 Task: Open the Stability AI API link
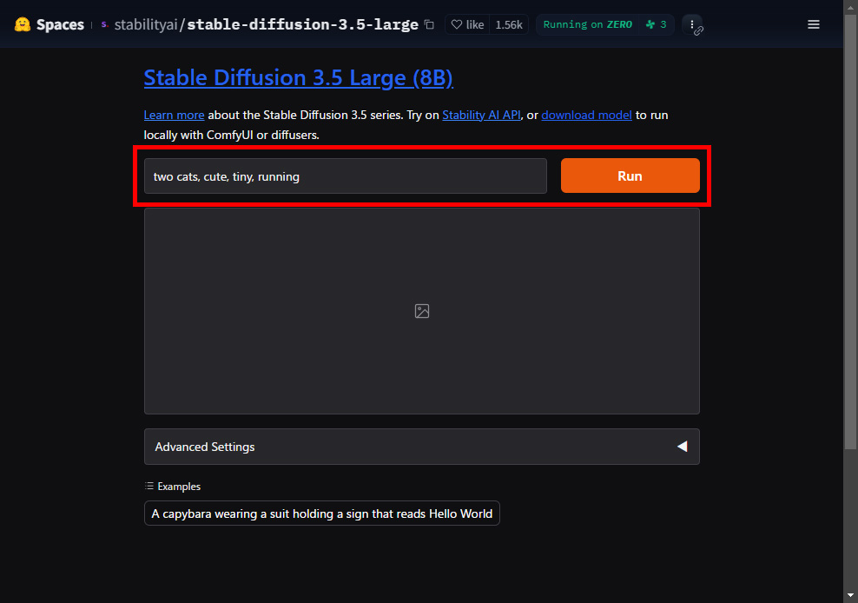coord(481,115)
